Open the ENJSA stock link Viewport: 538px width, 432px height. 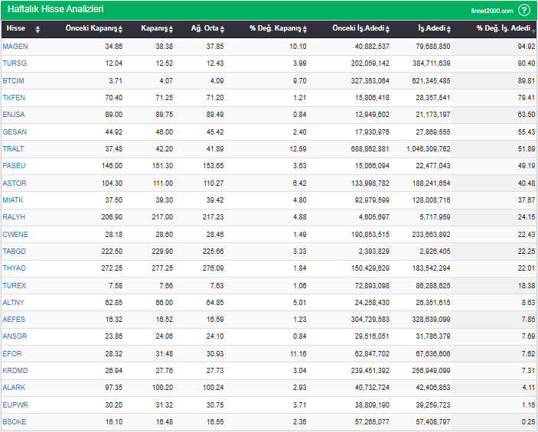(x=15, y=115)
